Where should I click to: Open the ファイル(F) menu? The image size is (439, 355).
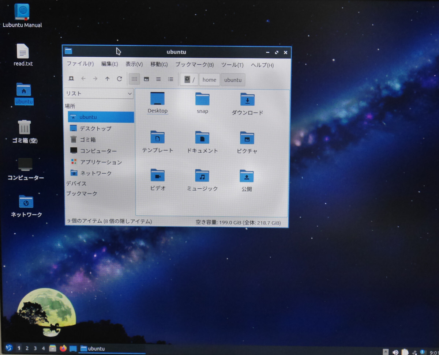[x=80, y=64]
